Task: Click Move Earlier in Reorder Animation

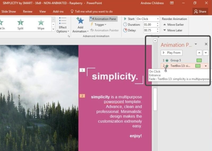Action: pos(174,25)
